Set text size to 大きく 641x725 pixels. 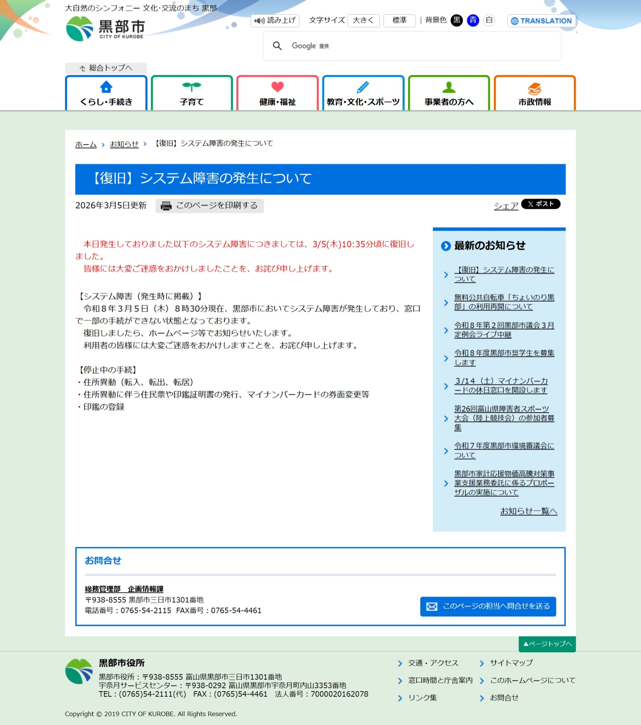tap(363, 20)
